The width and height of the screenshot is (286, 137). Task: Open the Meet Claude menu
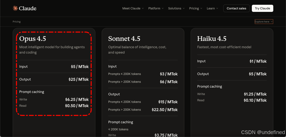click(x=133, y=8)
